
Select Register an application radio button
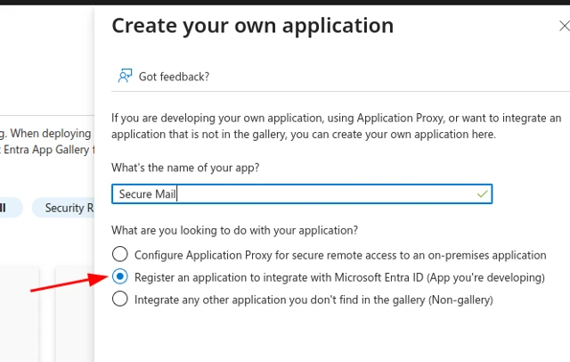(x=120, y=277)
